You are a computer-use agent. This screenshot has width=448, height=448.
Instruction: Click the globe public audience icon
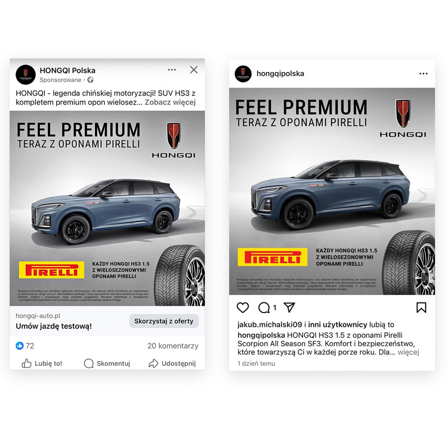tap(90, 80)
